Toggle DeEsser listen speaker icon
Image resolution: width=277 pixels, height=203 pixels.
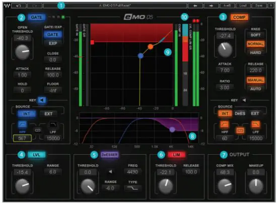[110, 171]
